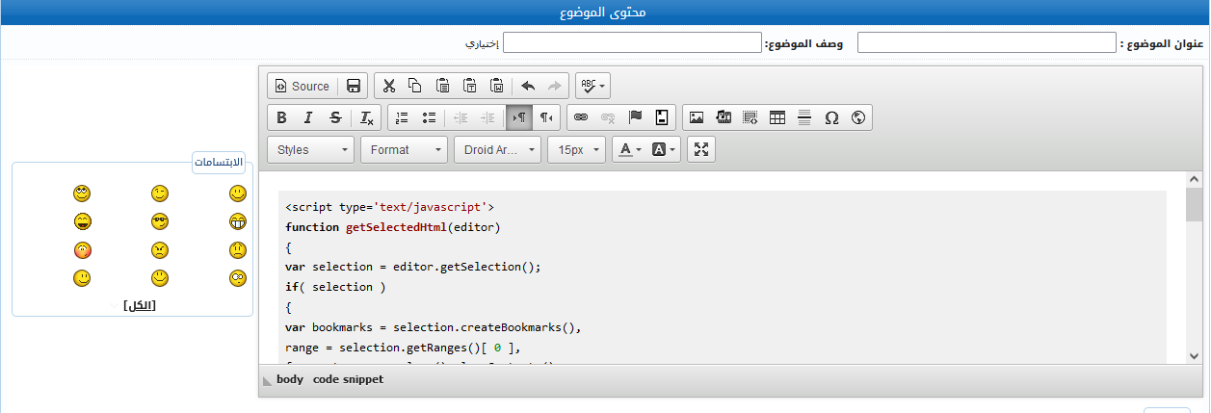Toggle Italic formatting
Viewport: 1211px width, 413px height.
(x=308, y=117)
